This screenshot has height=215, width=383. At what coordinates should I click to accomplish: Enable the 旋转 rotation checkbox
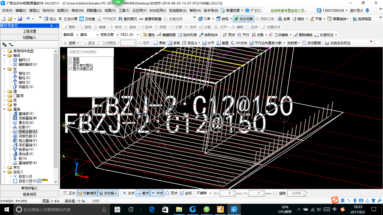[275, 193]
